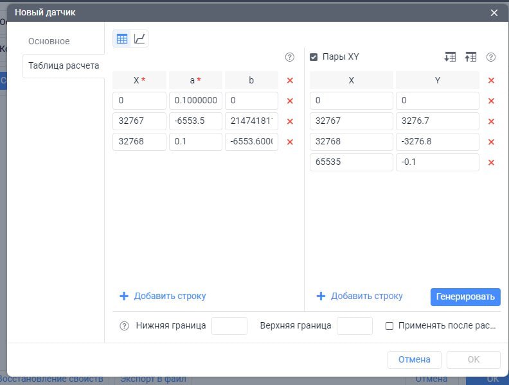Delete row with a value 0.1000000
Viewport: 509px width, 385px height.
coord(290,101)
